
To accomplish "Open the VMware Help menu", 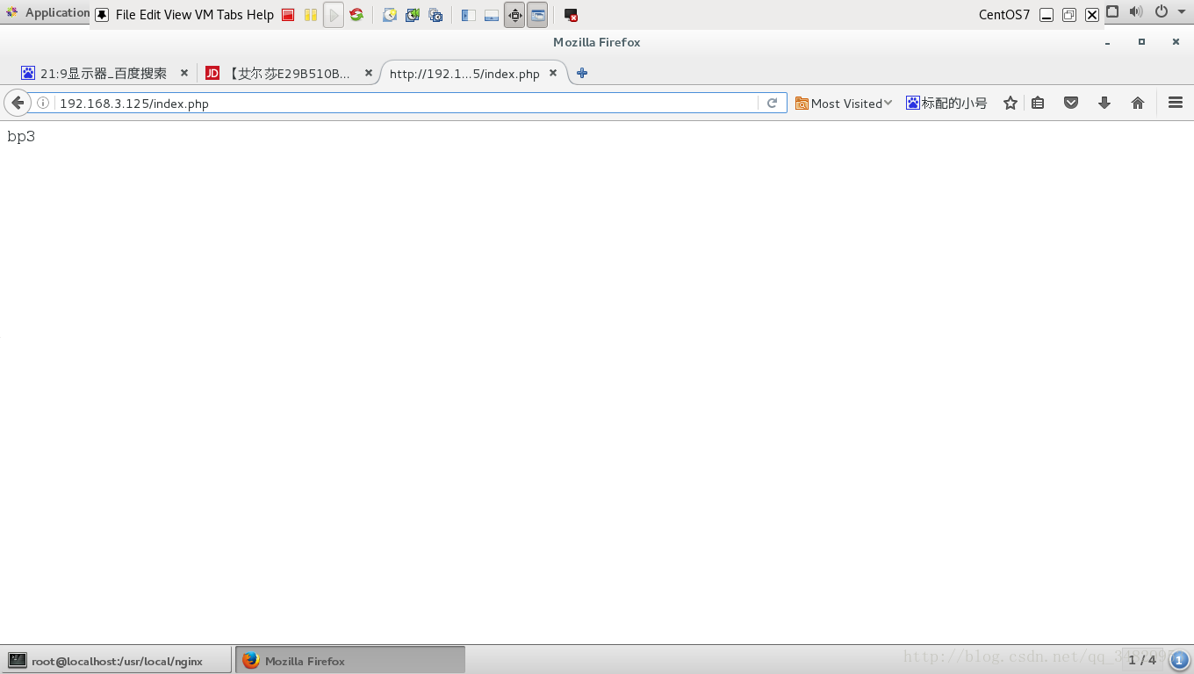I will click(x=260, y=15).
